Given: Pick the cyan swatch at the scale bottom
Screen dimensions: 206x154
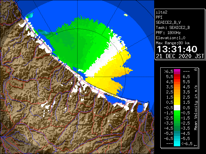Looking at the screenshot, I should [177, 144].
